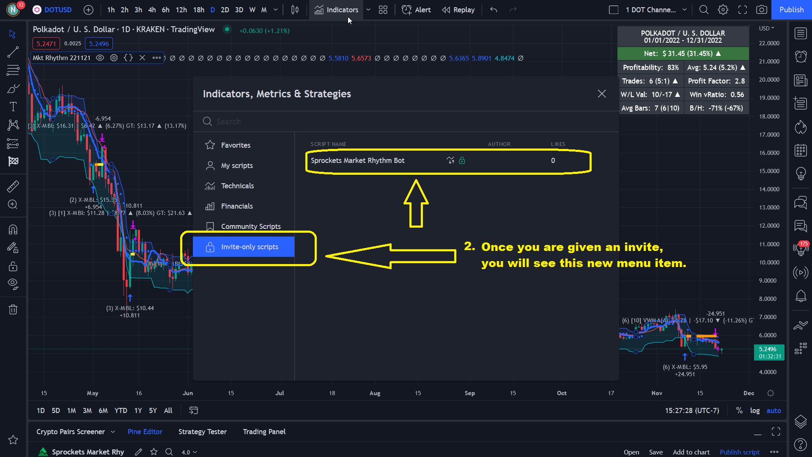
Task: Start Bar Replay mode
Action: [x=458, y=10]
